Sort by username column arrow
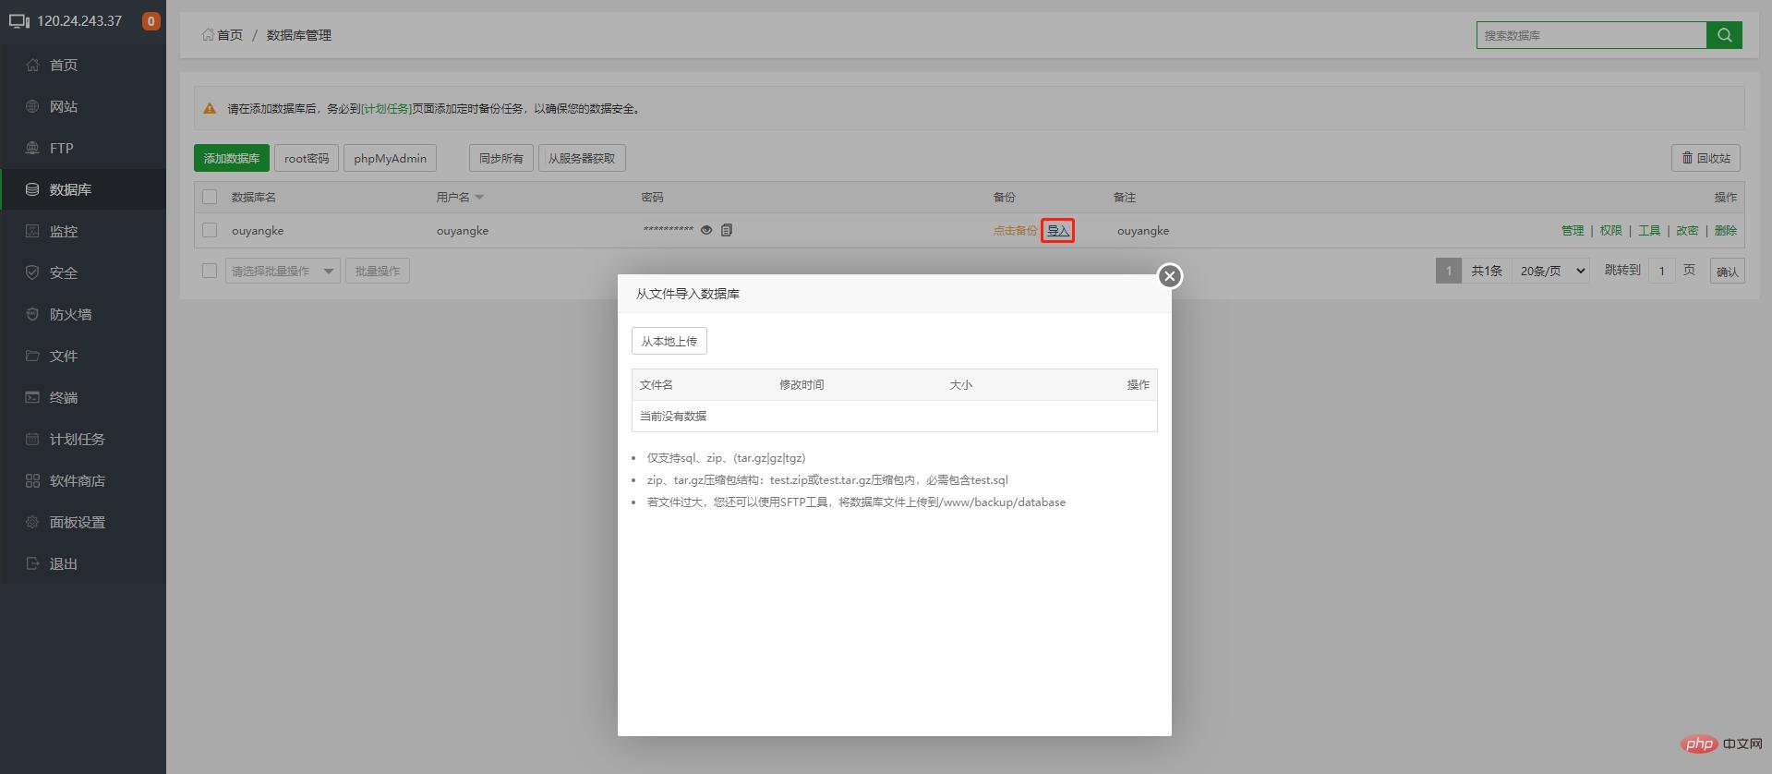Image resolution: width=1772 pixels, height=774 pixels. [x=479, y=198]
